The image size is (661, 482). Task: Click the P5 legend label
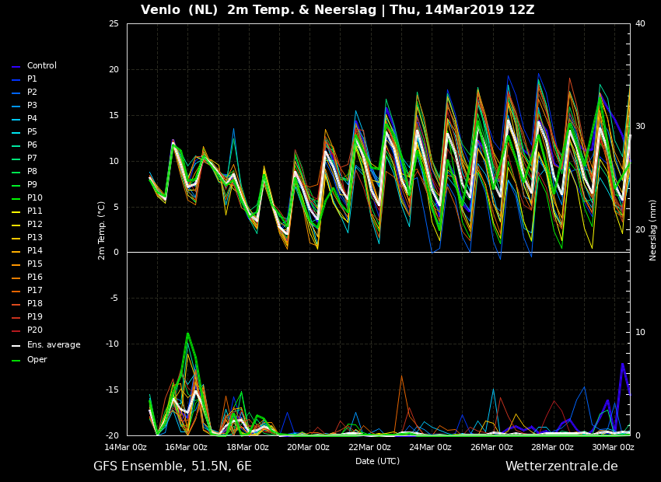point(32,132)
